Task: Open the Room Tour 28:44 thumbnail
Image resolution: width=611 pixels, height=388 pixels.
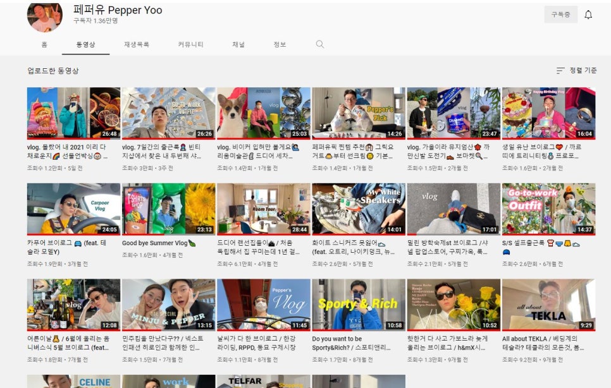Action: pyautogui.click(x=264, y=209)
